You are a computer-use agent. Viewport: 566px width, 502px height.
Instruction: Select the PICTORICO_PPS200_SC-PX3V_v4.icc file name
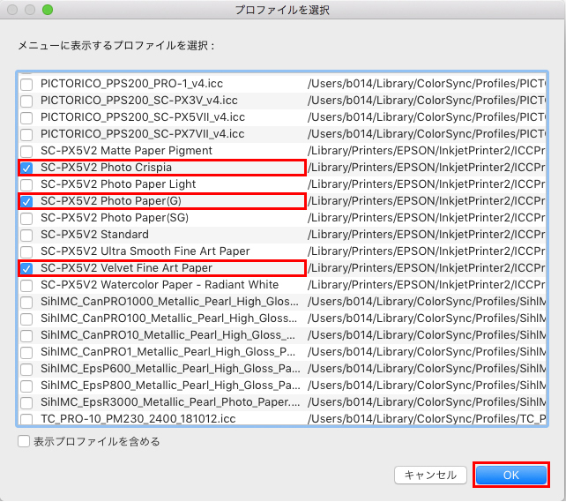click(x=139, y=101)
